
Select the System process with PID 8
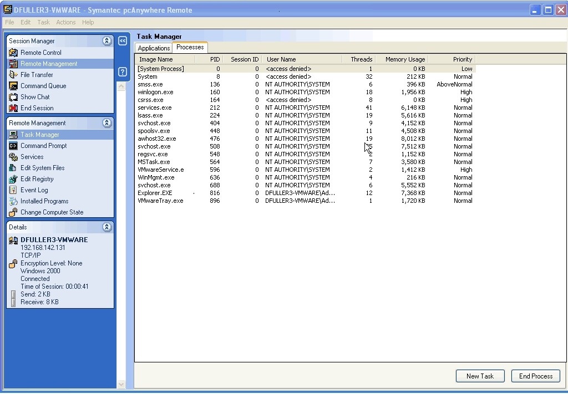pos(306,76)
